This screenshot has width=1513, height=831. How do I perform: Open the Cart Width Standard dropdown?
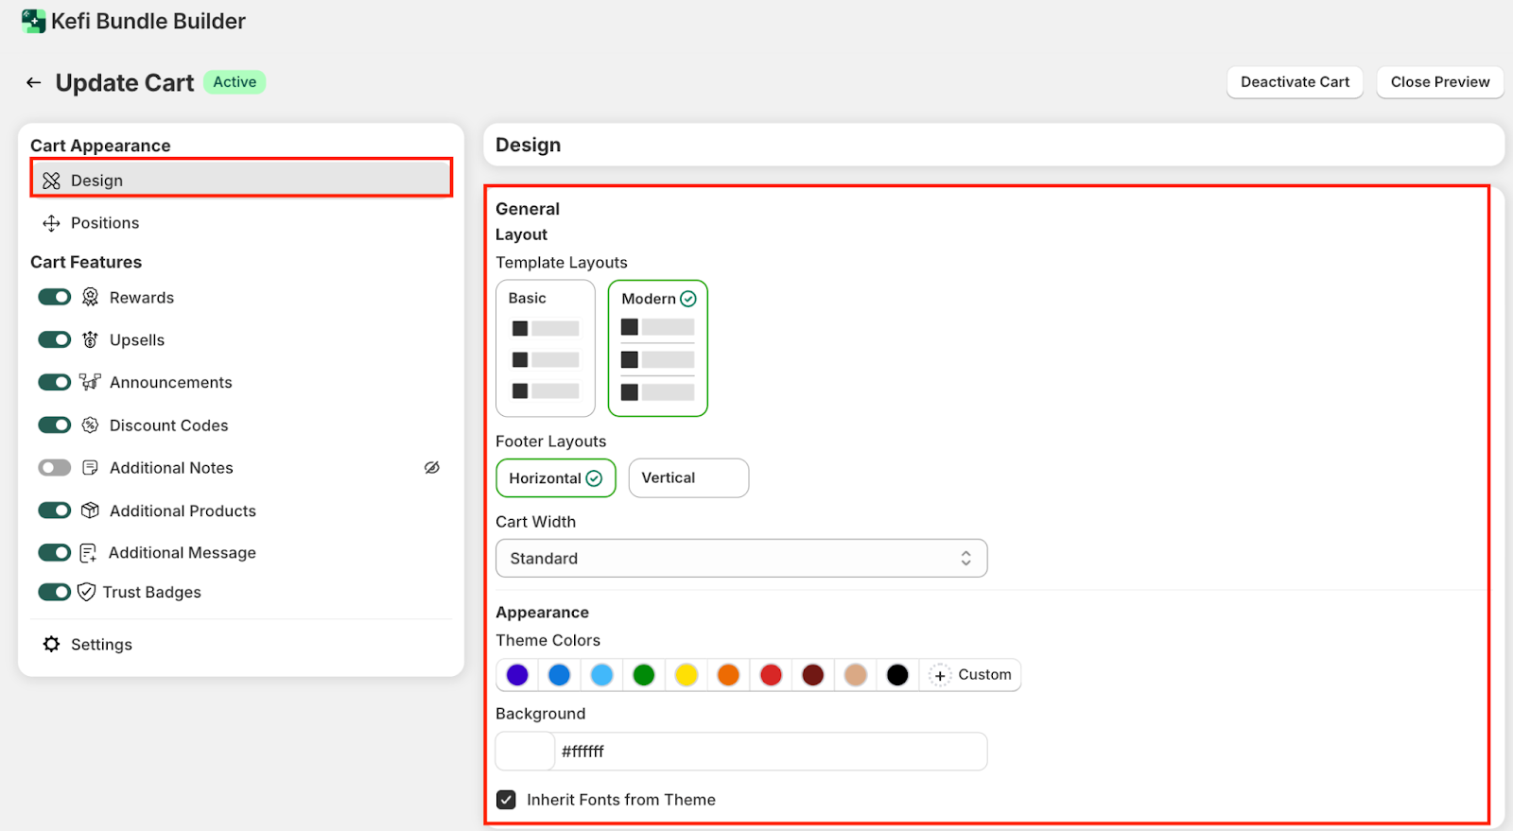point(740,559)
